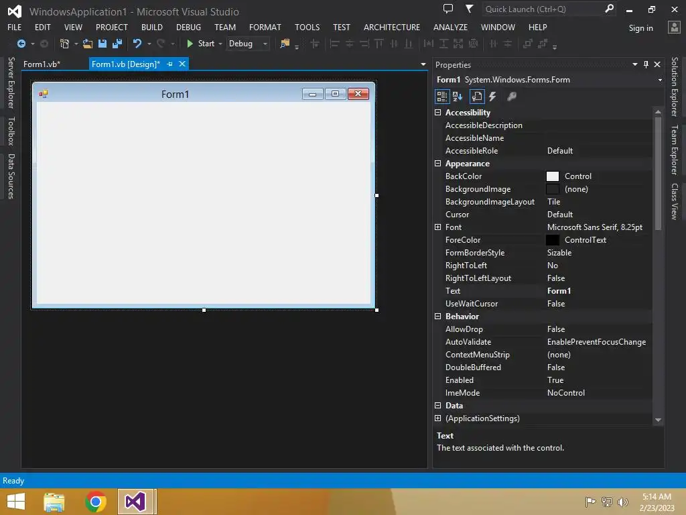Click the Property Pages wrench icon

pos(511,97)
